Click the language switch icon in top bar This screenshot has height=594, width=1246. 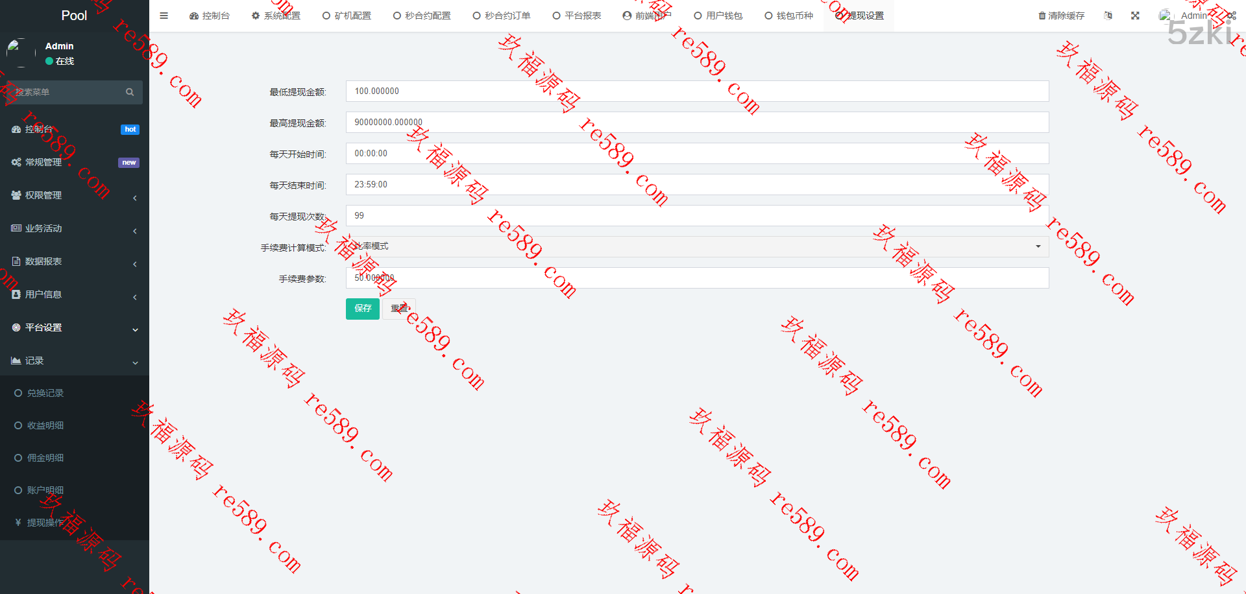(x=1108, y=16)
